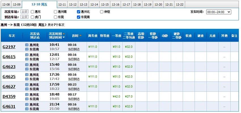
Task: Click the station icon beside 东莞南 for G4625
Action: [x=27, y=79]
